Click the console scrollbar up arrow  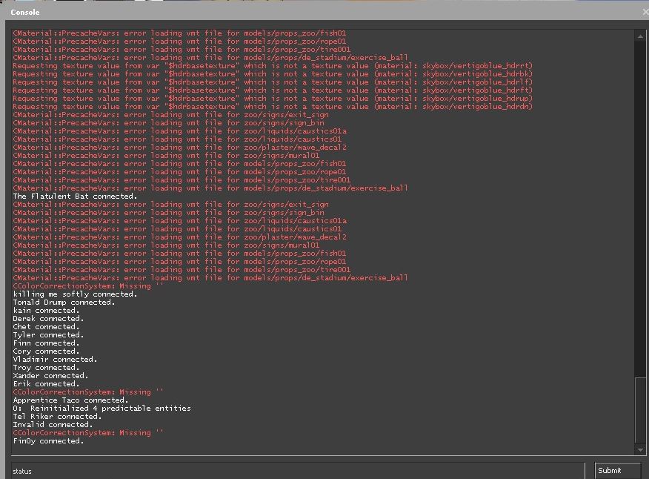coord(640,36)
